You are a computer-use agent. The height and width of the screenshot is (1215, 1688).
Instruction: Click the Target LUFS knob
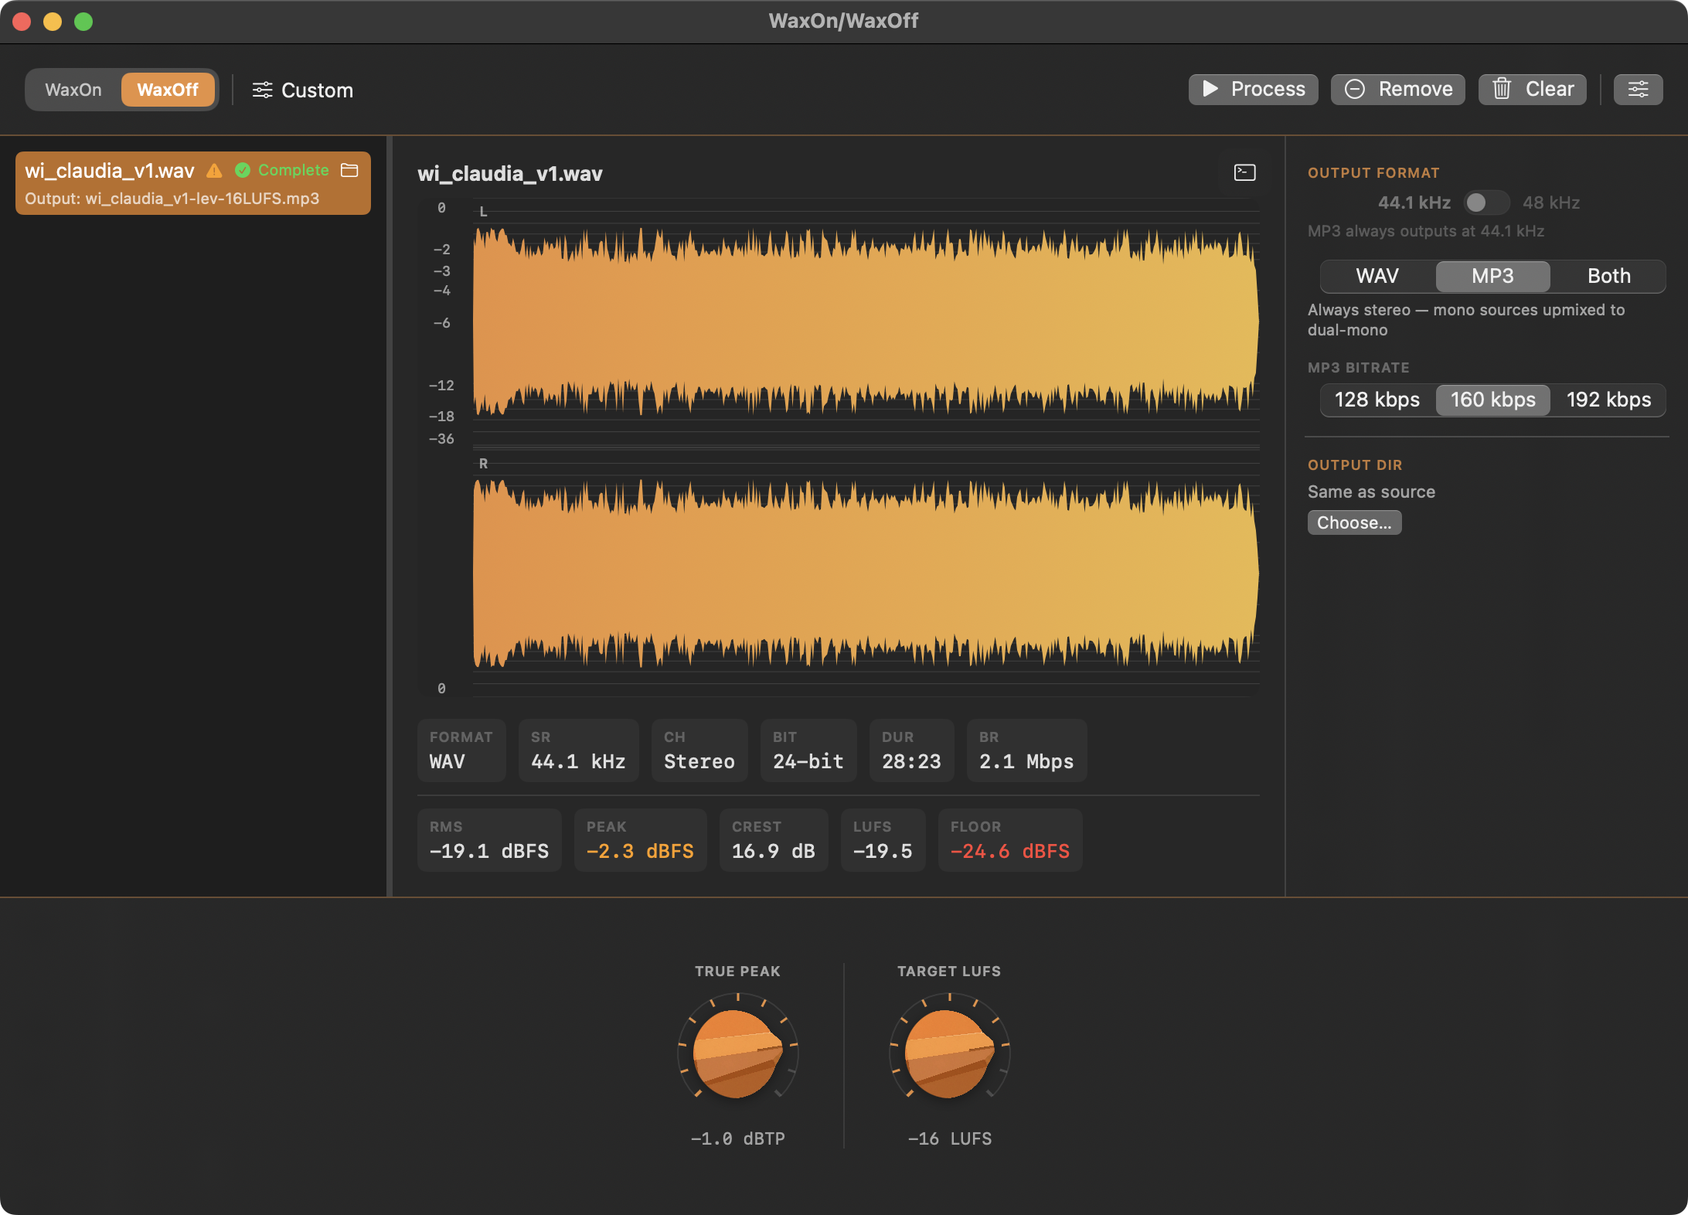click(949, 1053)
